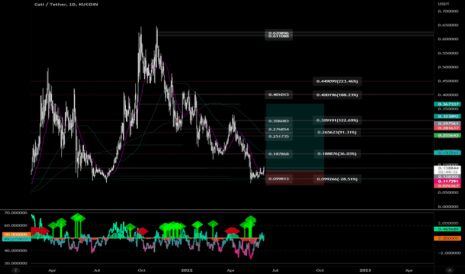Click the 2023 label on time axis
Viewport: 465px width, 274px height.
tap(365, 270)
